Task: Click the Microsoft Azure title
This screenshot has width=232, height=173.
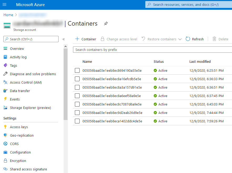Action: pos(30,4)
